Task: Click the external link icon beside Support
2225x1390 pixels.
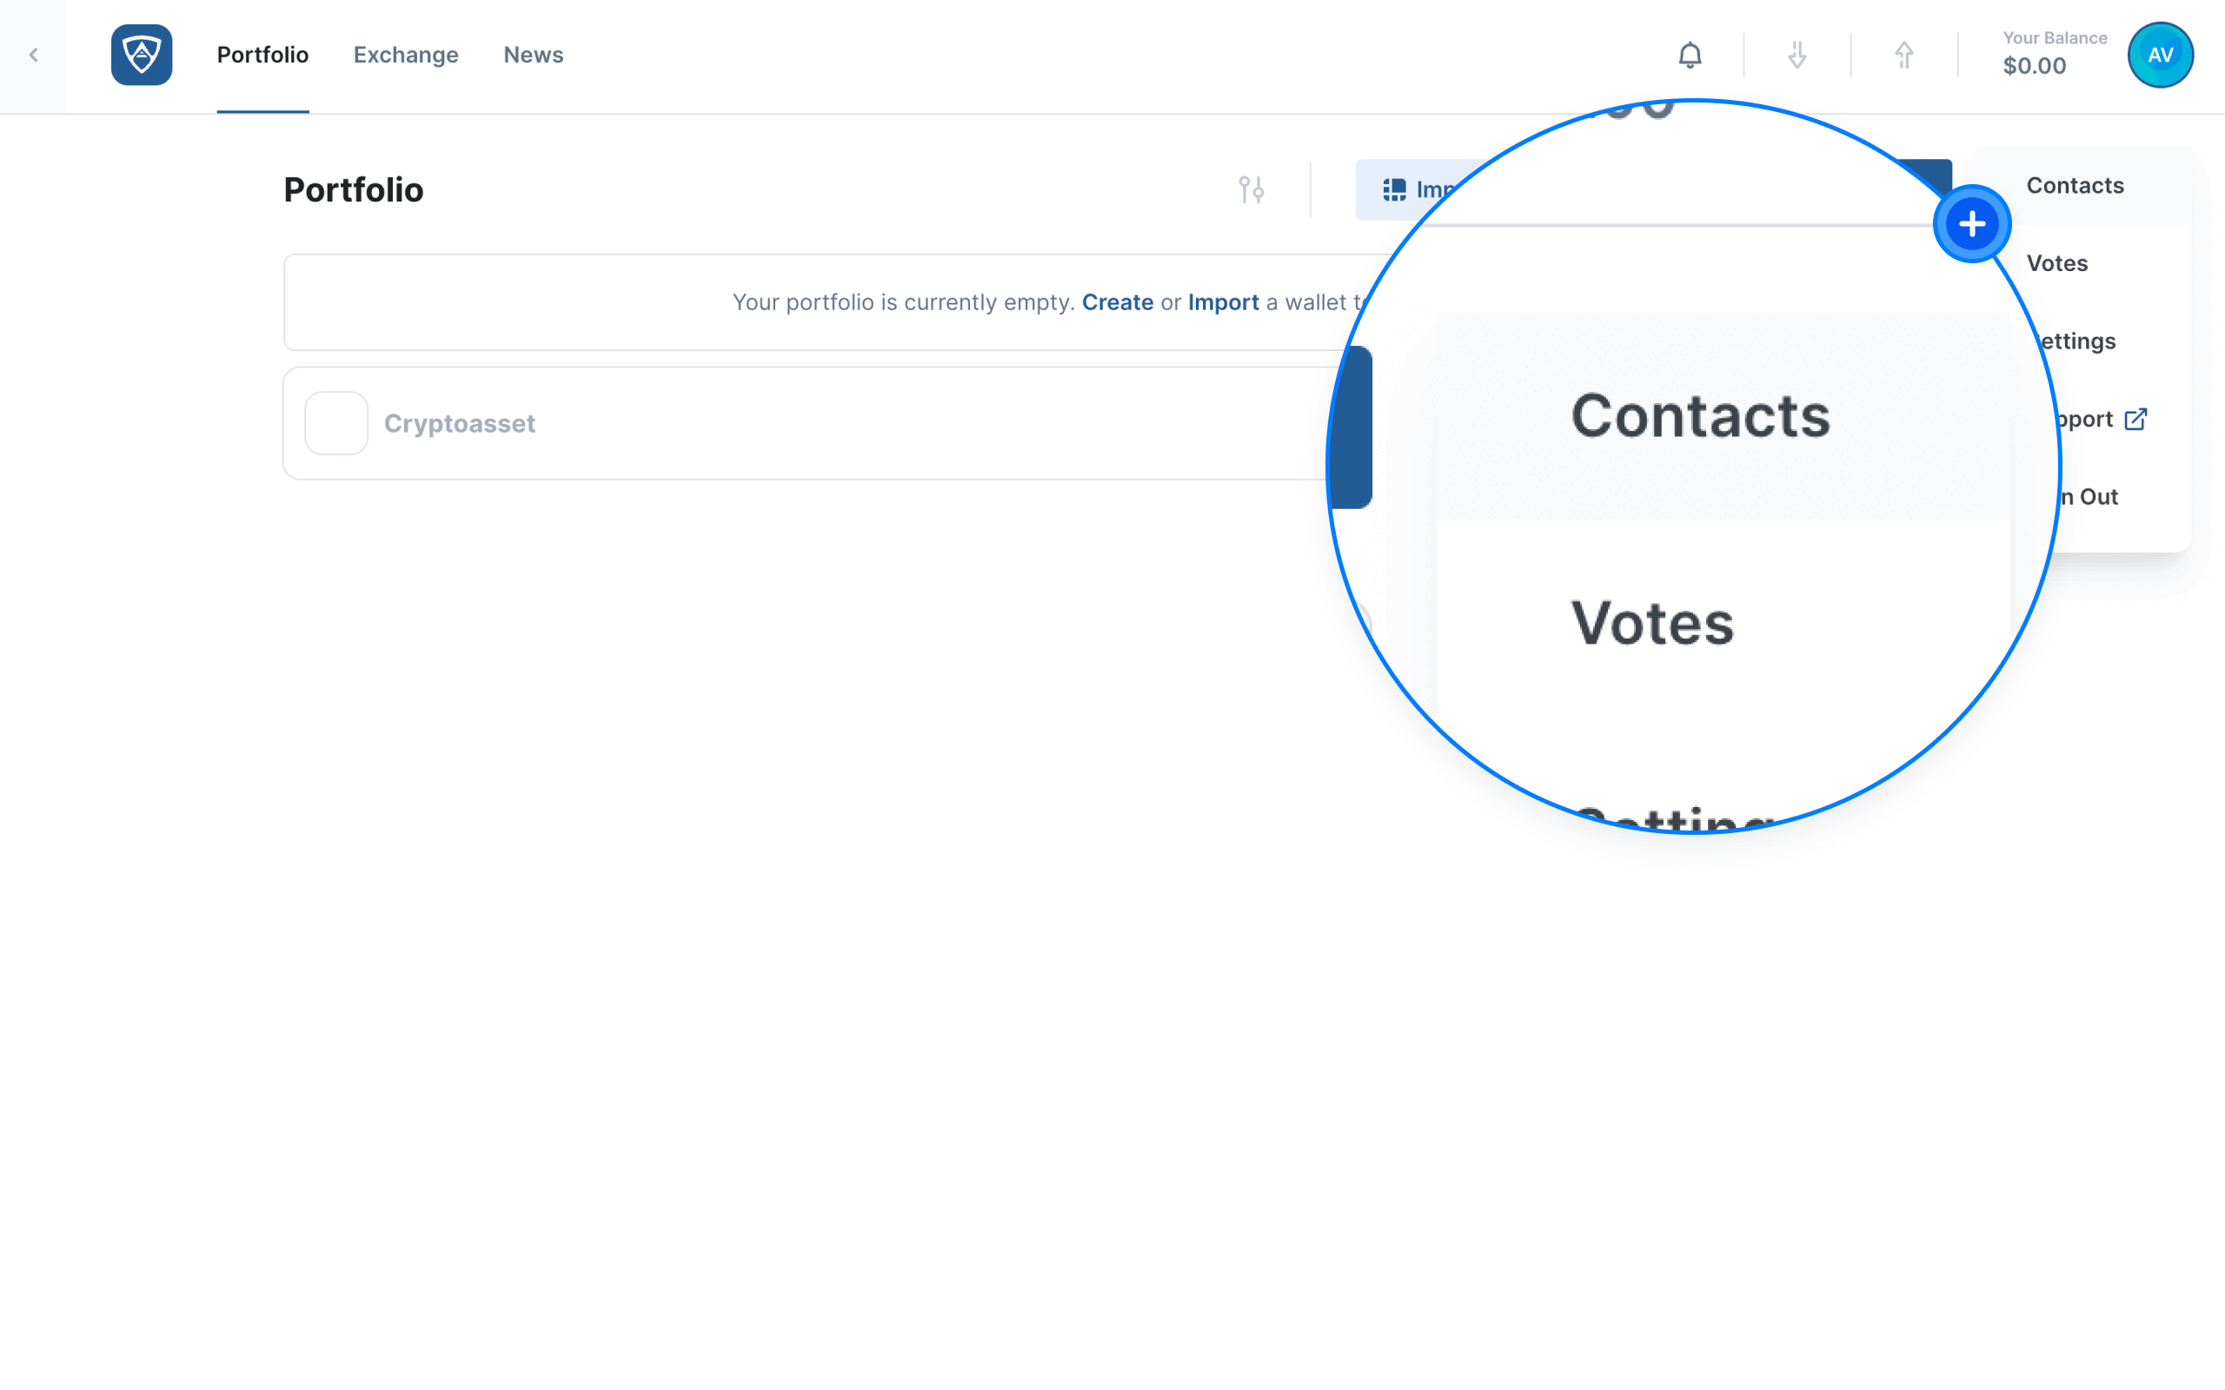Action: (2135, 420)
